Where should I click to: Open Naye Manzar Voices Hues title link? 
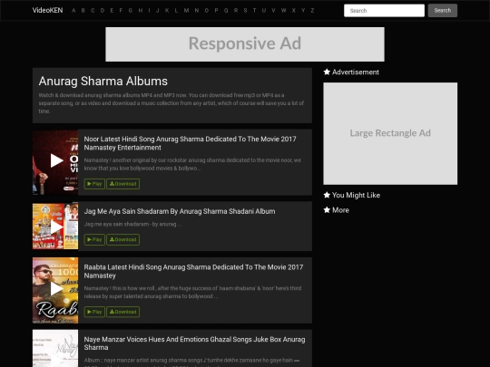194,343
